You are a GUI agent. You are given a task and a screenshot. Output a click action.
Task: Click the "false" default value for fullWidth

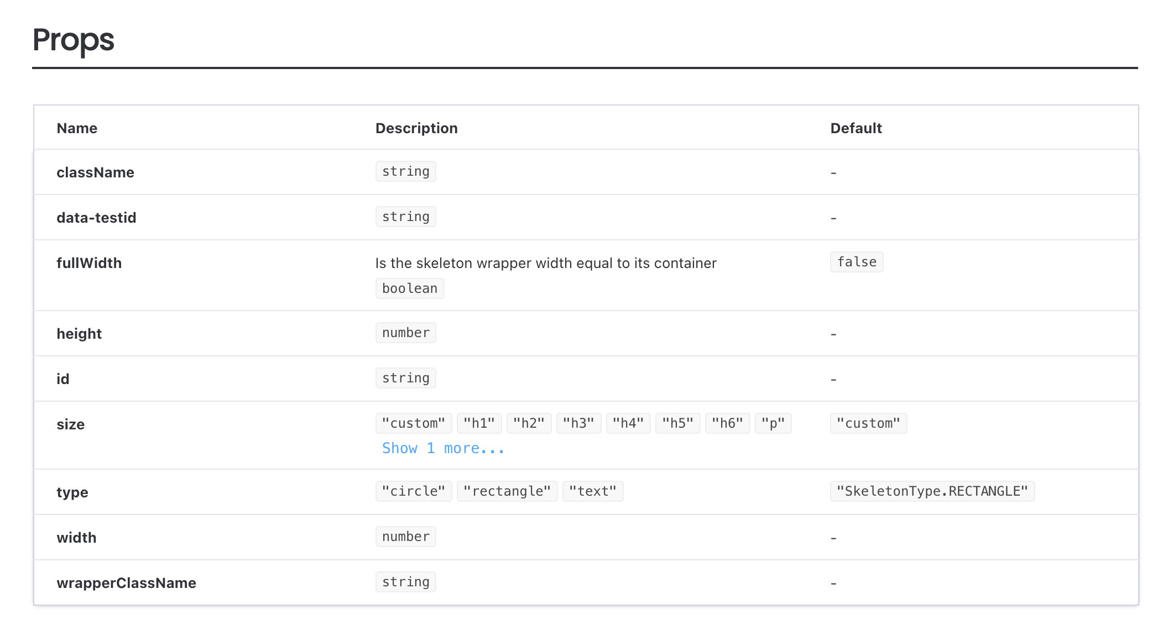[x=857, y=261]
